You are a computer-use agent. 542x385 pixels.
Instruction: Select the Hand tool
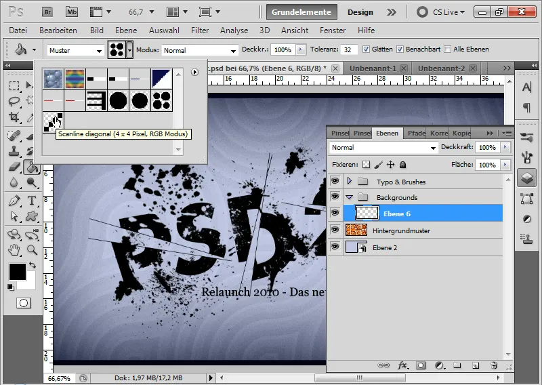[x=14, y=249]
